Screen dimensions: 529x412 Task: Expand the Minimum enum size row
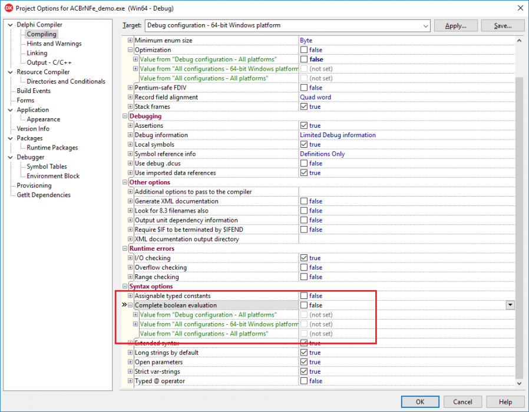pos(130,40)
